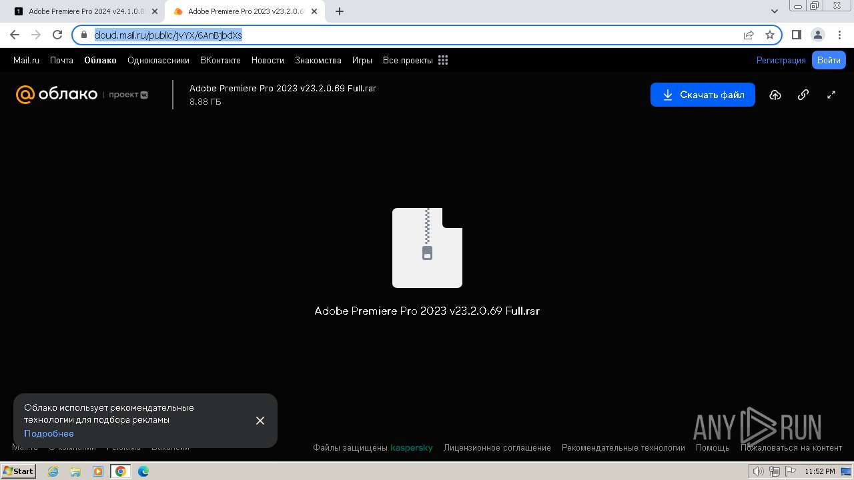Open Microsoft Edge from taskbar
The image size is (854, 480).
[x=143, y=471]
